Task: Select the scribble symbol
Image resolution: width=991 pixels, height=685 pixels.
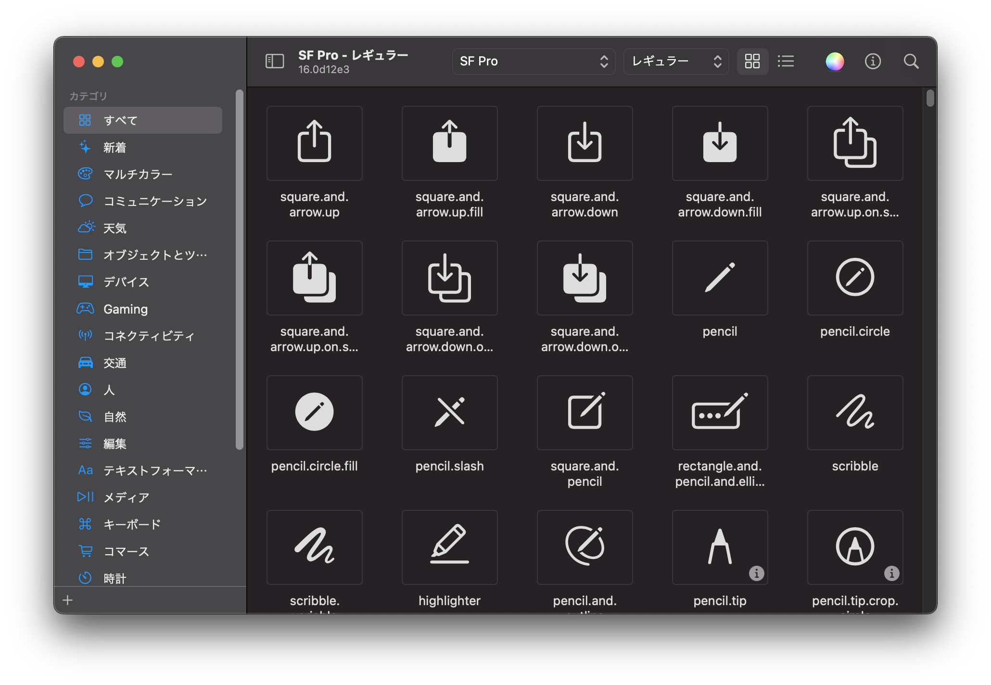Action: (854, 412)
